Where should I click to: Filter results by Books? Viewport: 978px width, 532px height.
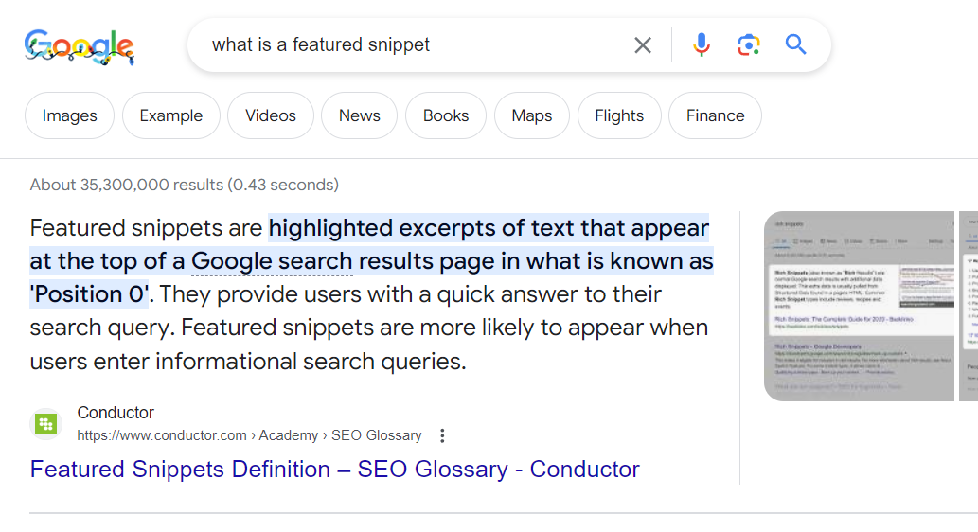tap(445, 115)
